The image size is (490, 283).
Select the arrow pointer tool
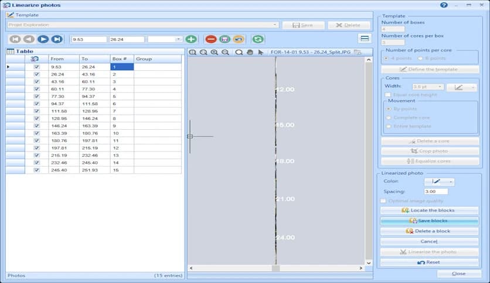point(261,52)
